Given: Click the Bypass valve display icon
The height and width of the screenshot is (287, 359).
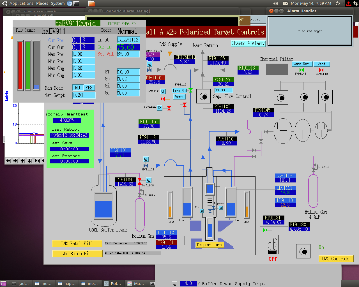Looking at the screenshot, I should tap(221, 208).
